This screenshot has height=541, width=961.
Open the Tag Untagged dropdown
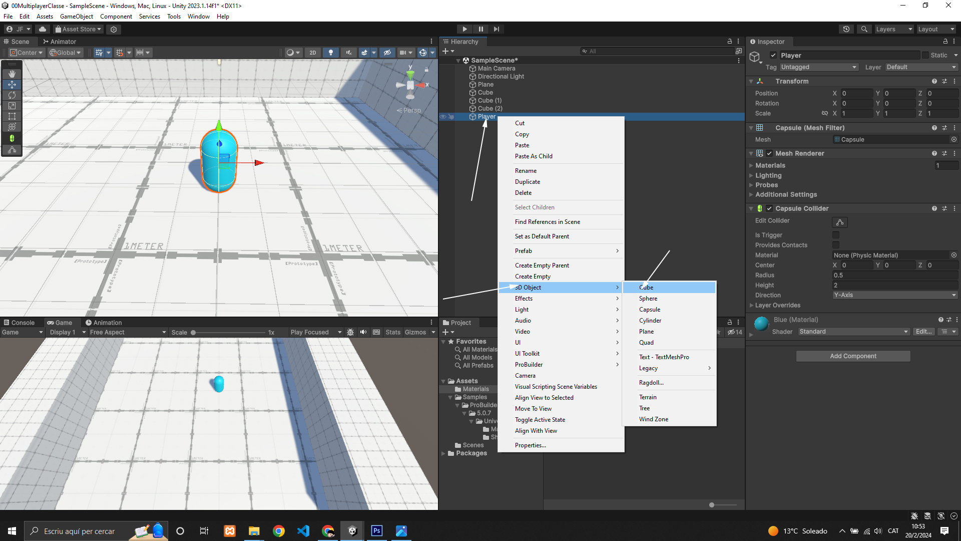(x=818, y=67)
